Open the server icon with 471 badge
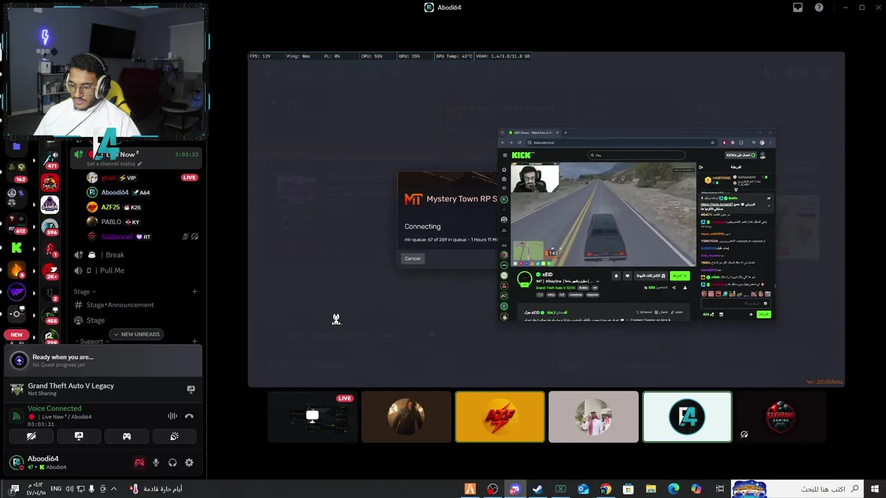Image resolution: width=886 pixels, height=498 pixels. 51,161
